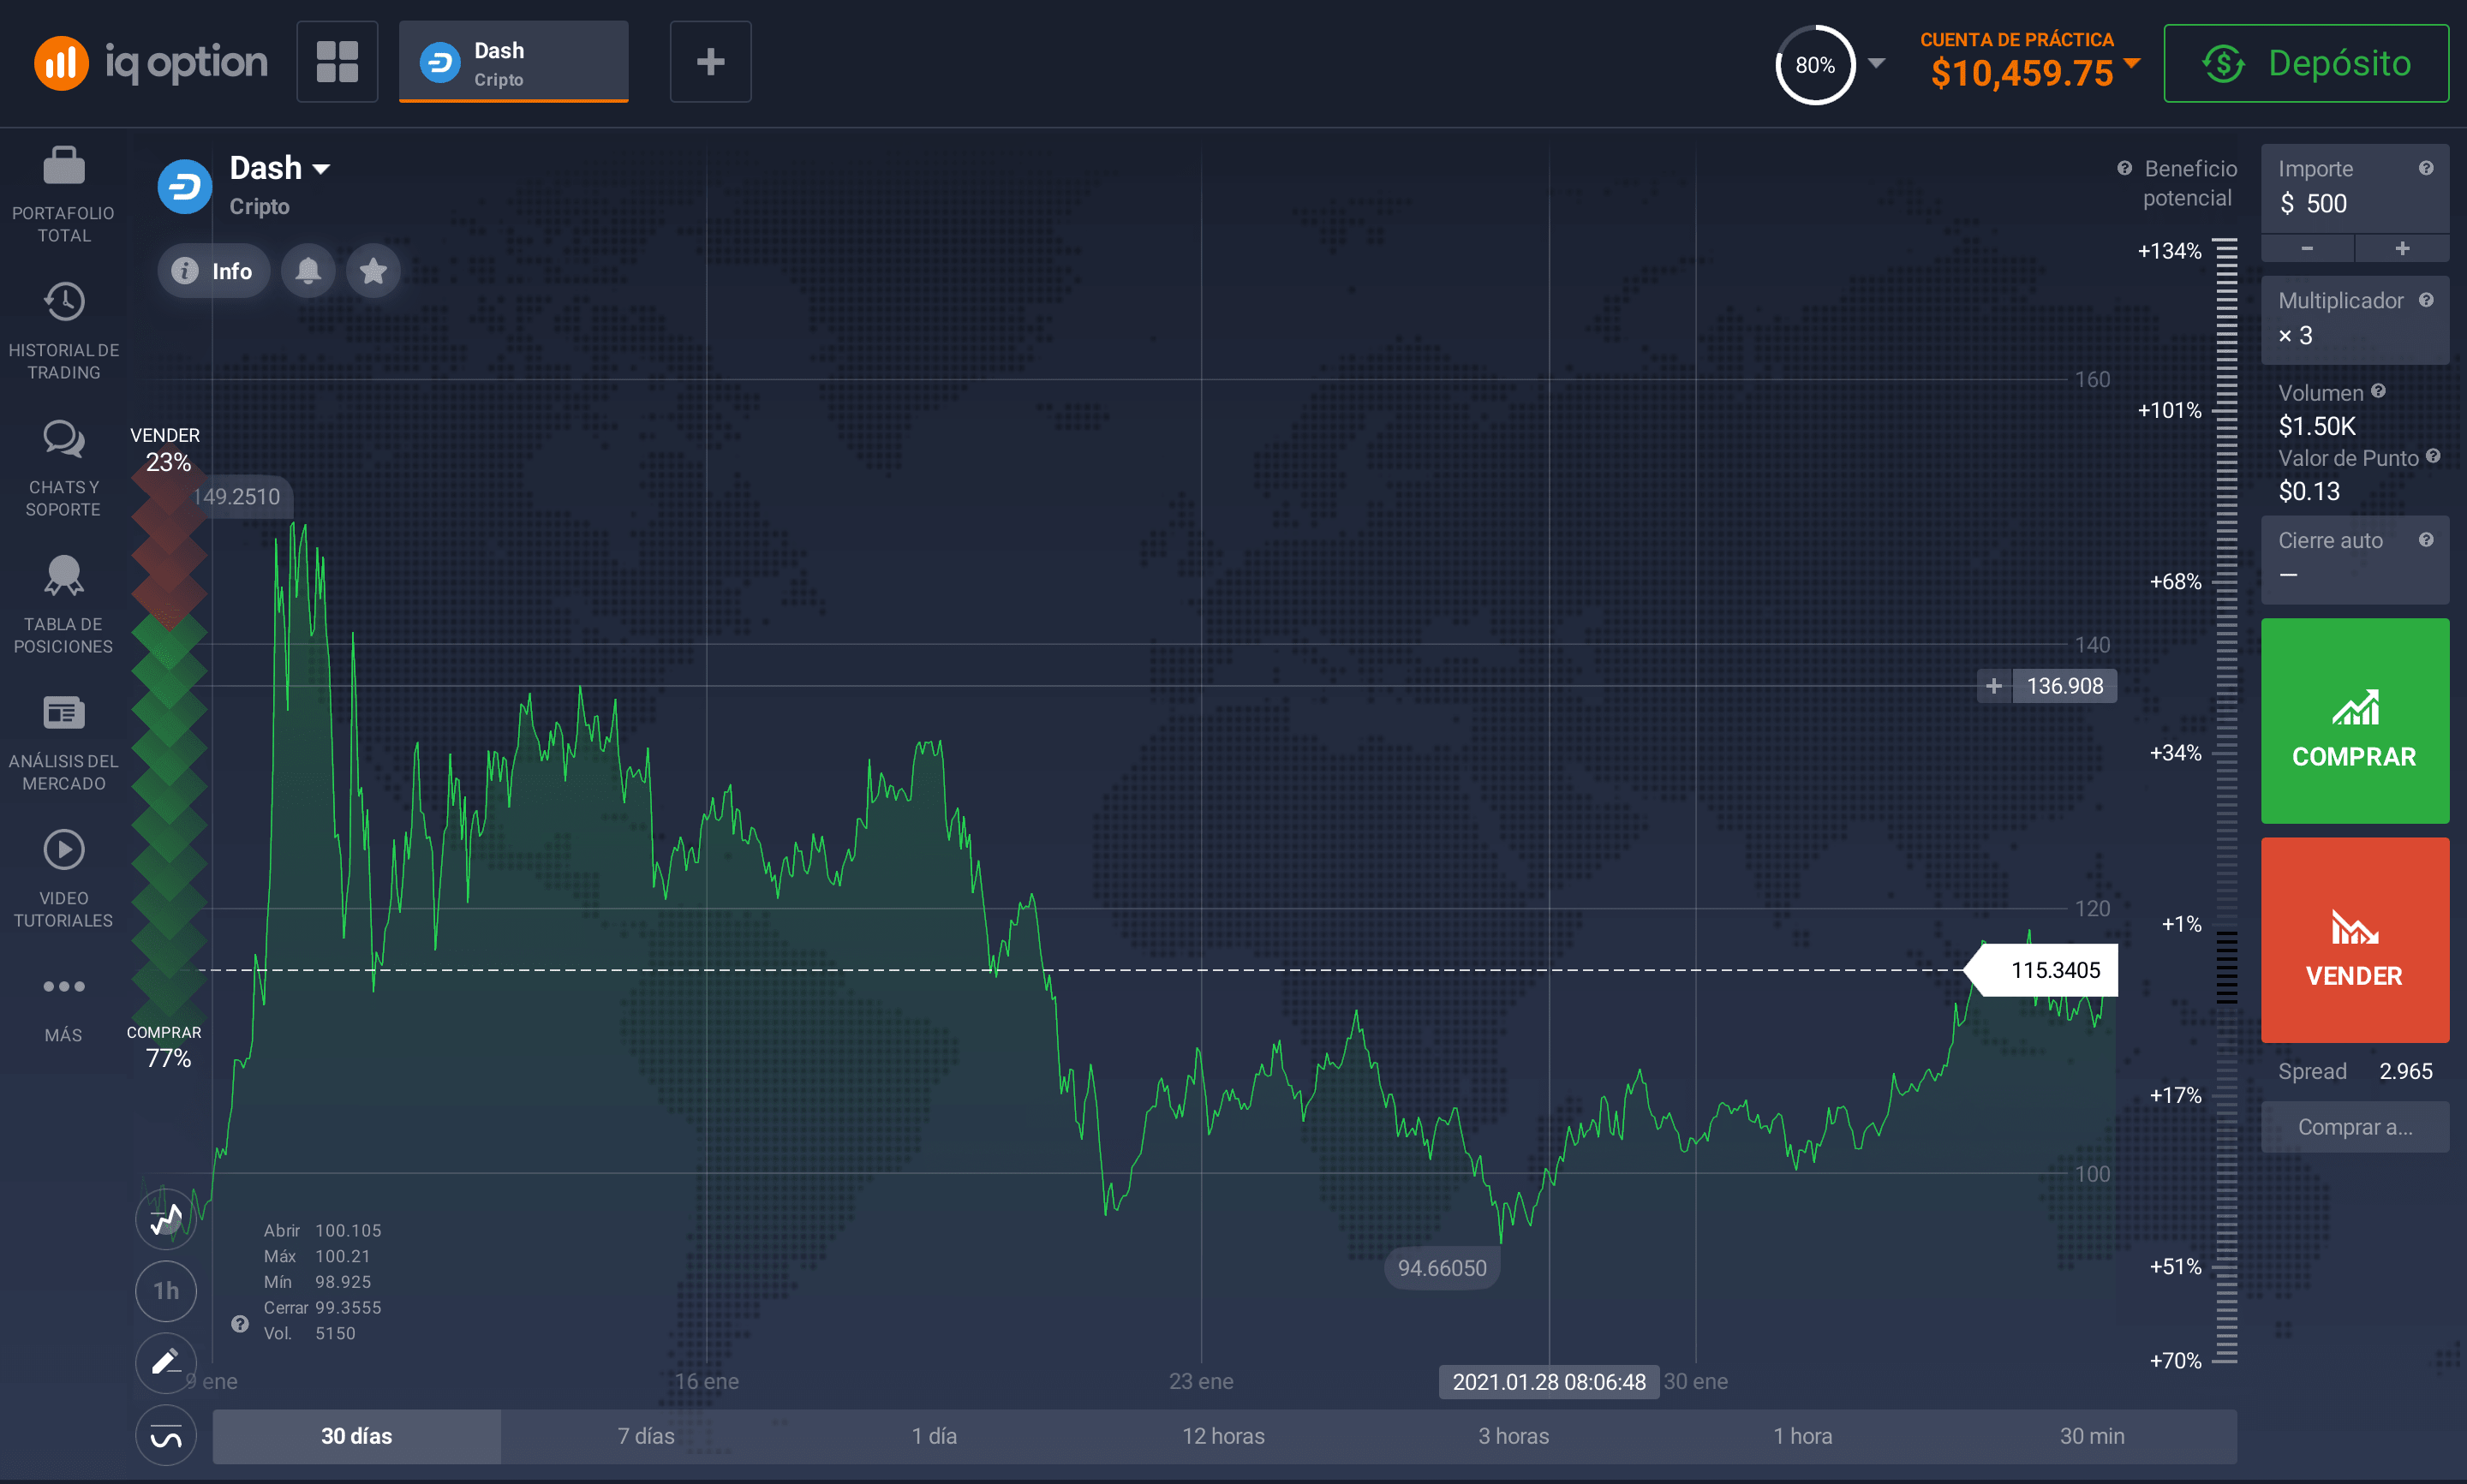Select the 30 min timeframe
This screenshot has width=2467, height=1484.
pos(2092,1436)
